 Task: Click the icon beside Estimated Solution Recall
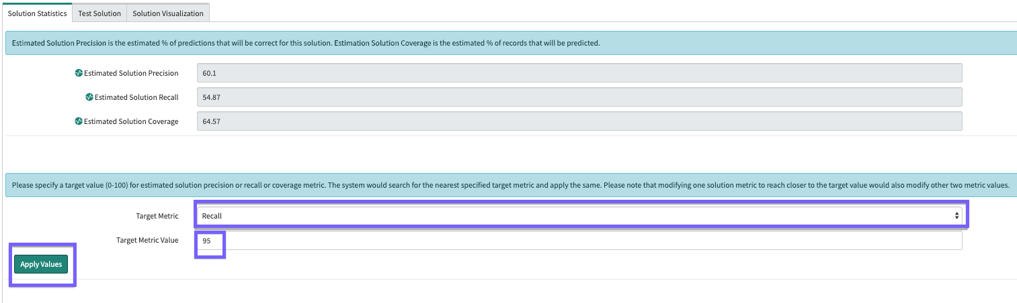[x=89, y=97]
